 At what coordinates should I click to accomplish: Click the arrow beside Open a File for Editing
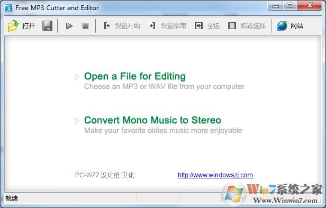[x=77, y=77]
